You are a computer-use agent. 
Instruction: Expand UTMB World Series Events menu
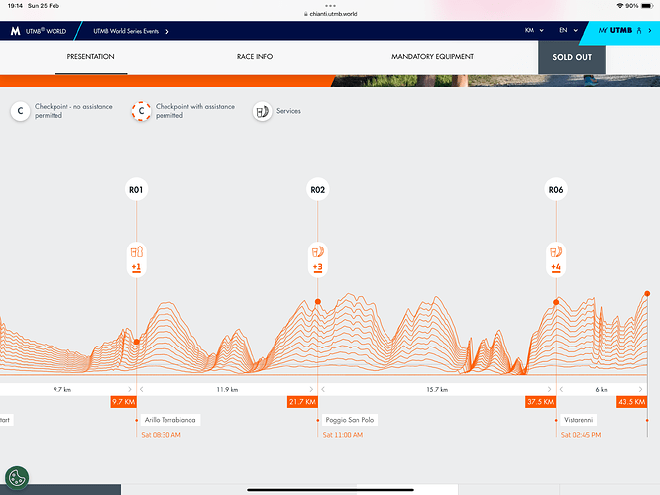click(x=131, y=31)
